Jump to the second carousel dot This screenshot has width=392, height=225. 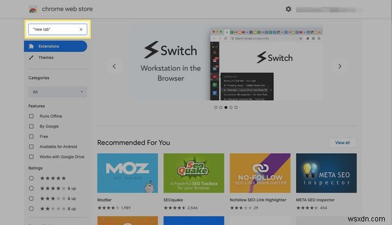pos(221,107)
